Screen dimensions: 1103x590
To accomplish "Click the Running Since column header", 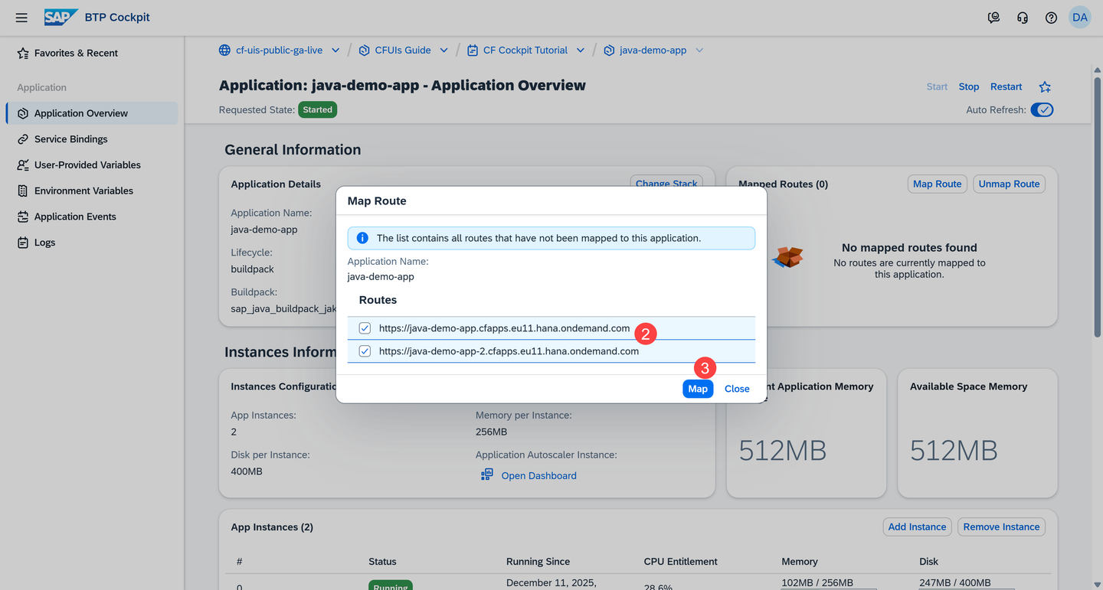I will tap(538, 562).
